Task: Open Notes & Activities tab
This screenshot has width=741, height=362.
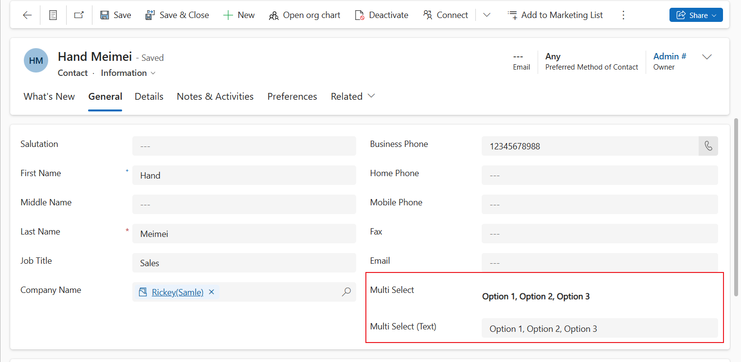Action: pyautogui.click(x=215, y=96)
